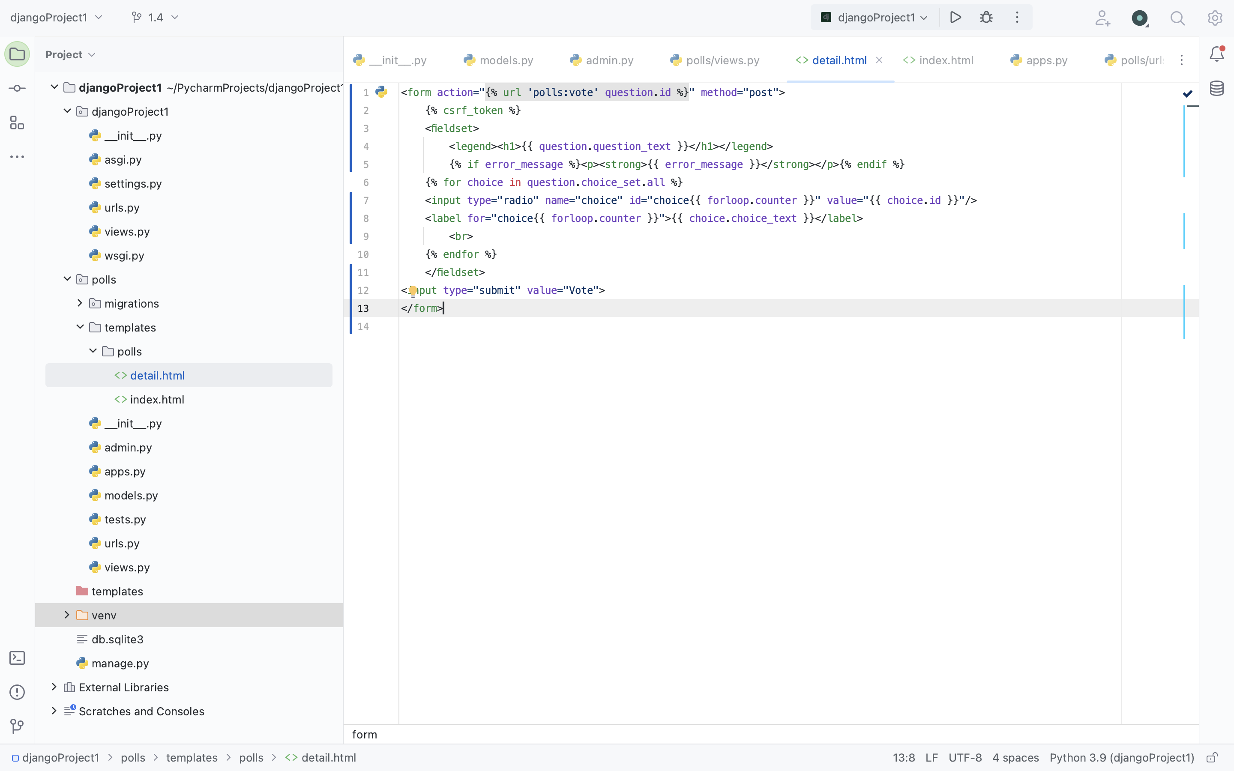Click the UTF-8 encoding status widget

click(x=965, y=758)
